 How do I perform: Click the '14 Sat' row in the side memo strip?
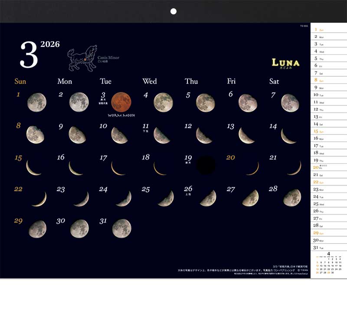pyautogui.click(x=329, y=124)
